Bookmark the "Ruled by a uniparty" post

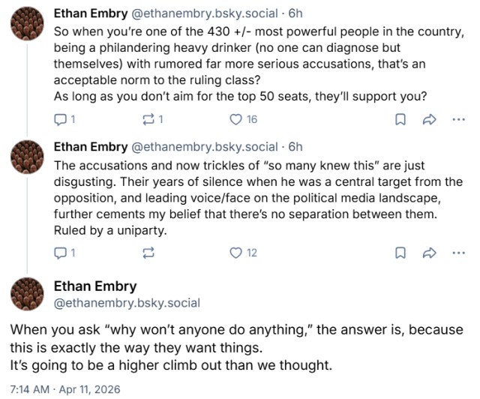click(x=400, y=253)
